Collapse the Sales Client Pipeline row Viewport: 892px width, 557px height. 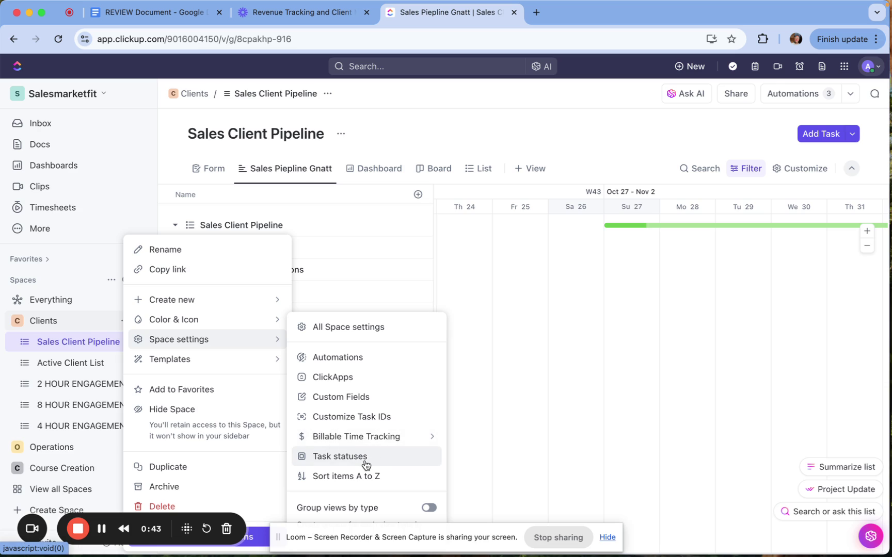[175, 225]
